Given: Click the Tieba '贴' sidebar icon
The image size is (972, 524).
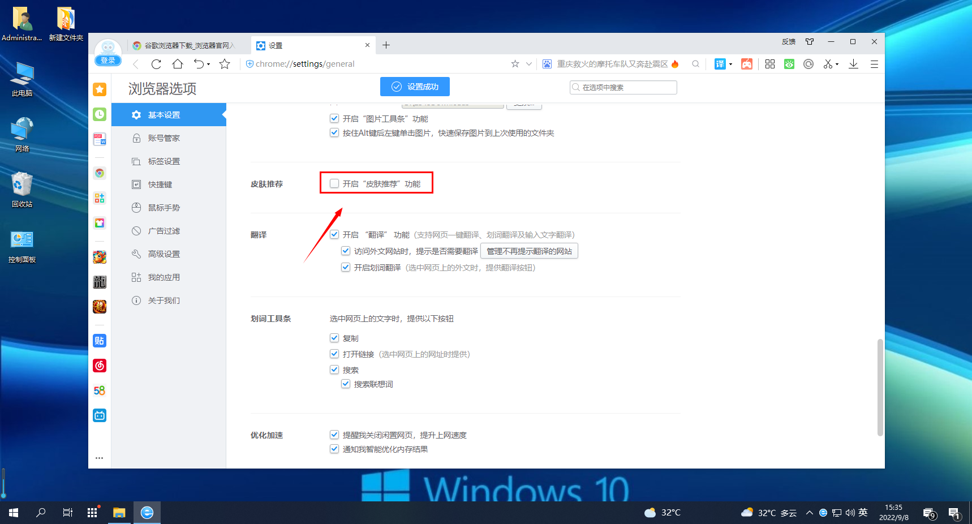Looking at the screenshot, I should [100, 341].
